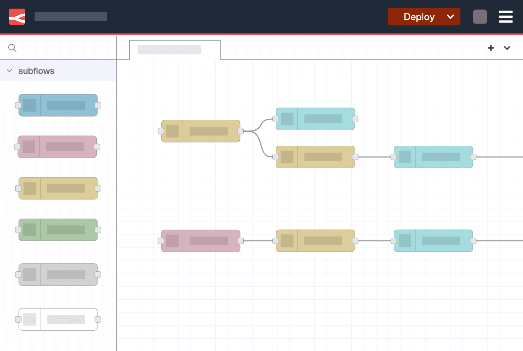Click the hamburger menu icon

[506, 16]
